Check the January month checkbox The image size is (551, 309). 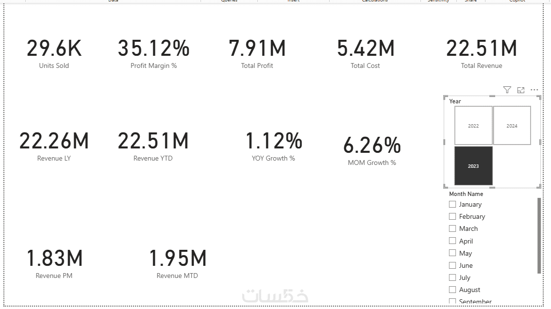452,204
